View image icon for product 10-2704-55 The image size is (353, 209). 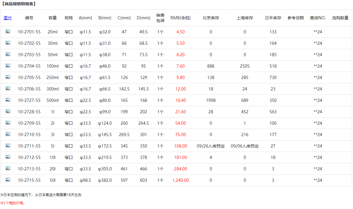click(x=8, y=66)
